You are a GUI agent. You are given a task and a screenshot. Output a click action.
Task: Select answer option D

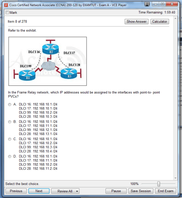pyautogui.click(x=9, y=157)
